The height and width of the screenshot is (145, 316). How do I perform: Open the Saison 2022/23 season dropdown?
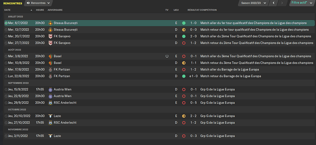tap(254, 3)
